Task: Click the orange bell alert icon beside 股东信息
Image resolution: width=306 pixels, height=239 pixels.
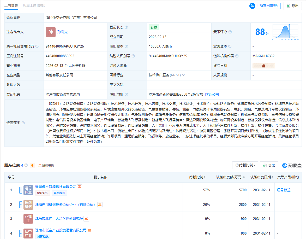Action: click(x=32, y=165)
